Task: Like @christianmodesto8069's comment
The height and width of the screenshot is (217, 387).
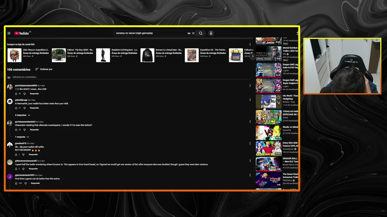Action: (x=16, y=94)
